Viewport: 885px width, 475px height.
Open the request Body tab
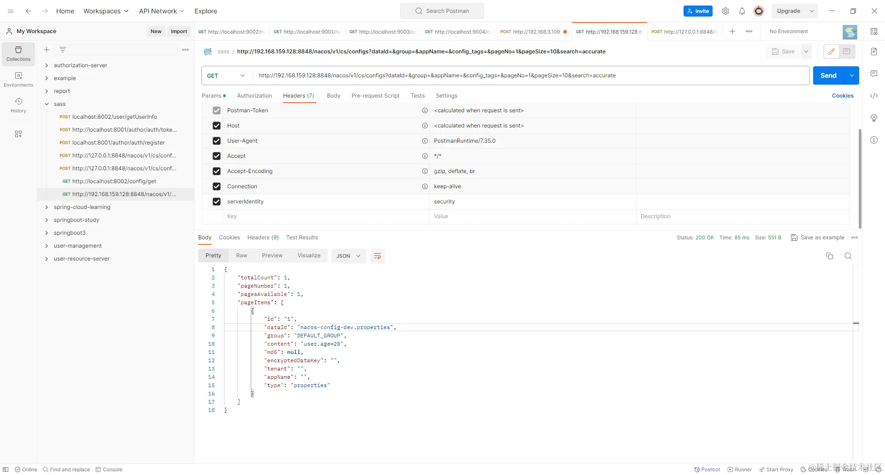(x=334, y=96)
